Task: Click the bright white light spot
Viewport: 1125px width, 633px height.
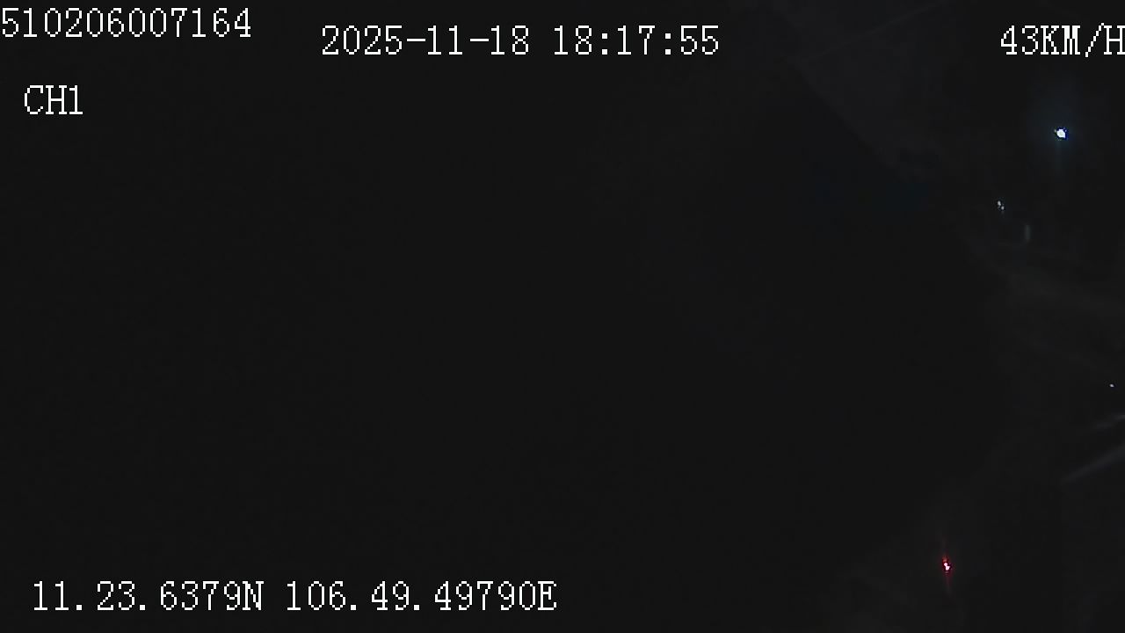Action: (1061, 134)
